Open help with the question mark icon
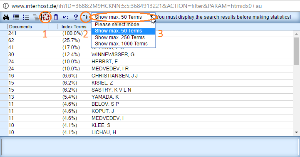This screenshot has width=300, height=157. pos(76,17)
